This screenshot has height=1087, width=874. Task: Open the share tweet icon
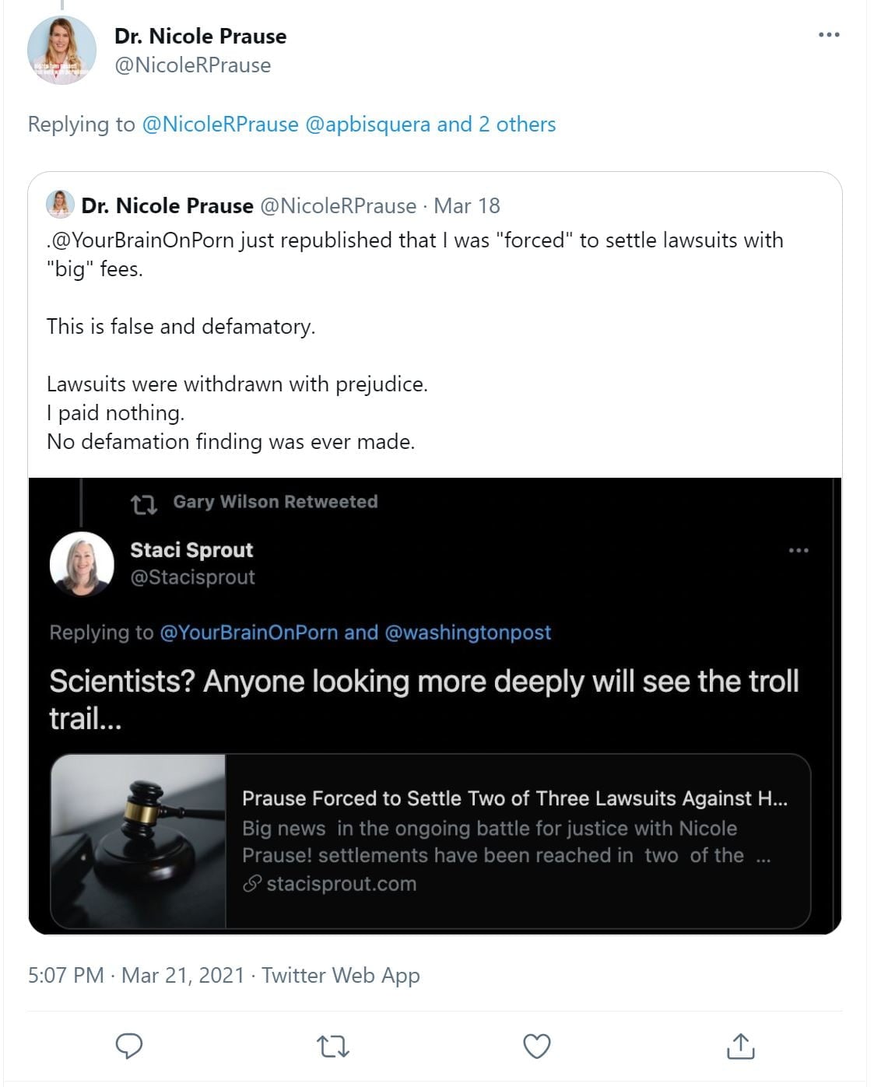coord(740,1046)
